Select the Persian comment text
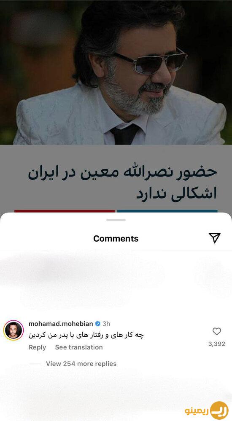The width and height of the screenshot is (232, 421). coord(86,335)
